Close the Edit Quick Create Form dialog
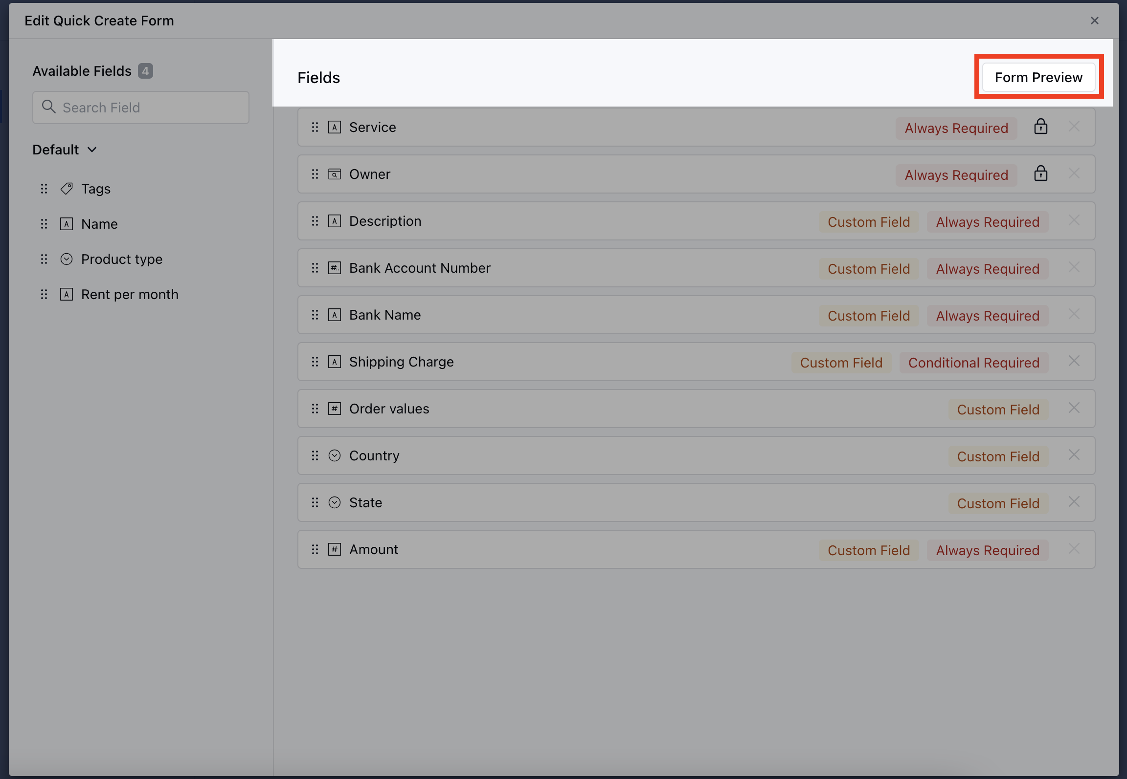Image resolution: width=1127 pixels, height=779 pixels. point(1095,21)
